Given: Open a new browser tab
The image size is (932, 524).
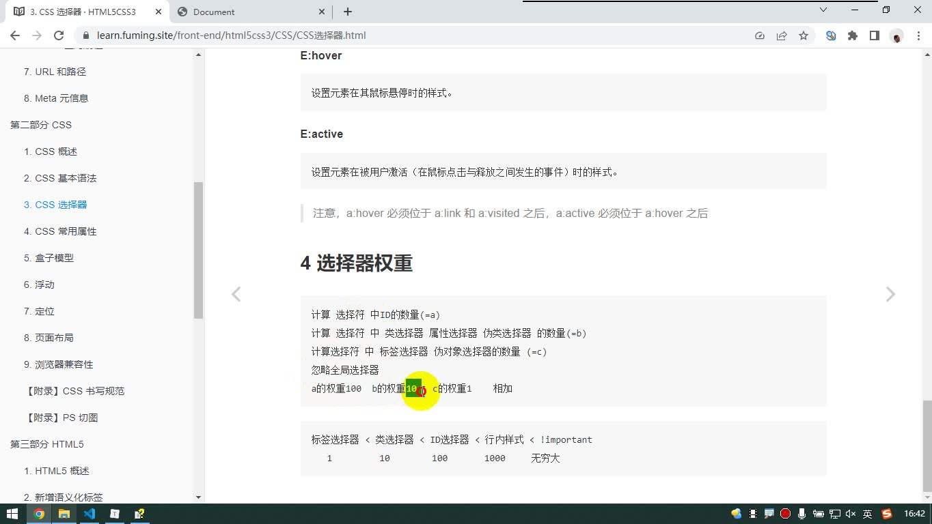Looking at the screenshot, I should click(348, 12).
